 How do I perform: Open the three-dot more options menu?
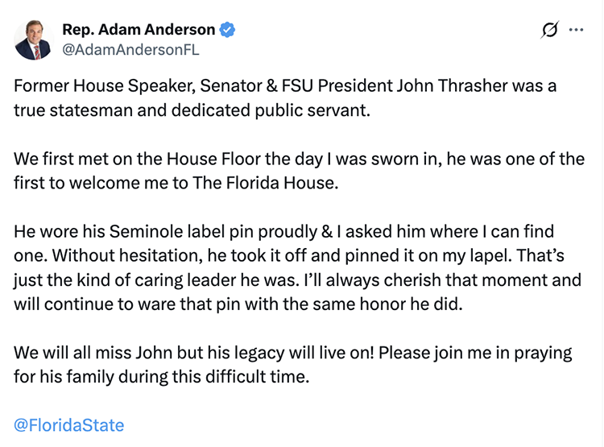(x=576, y=30)
